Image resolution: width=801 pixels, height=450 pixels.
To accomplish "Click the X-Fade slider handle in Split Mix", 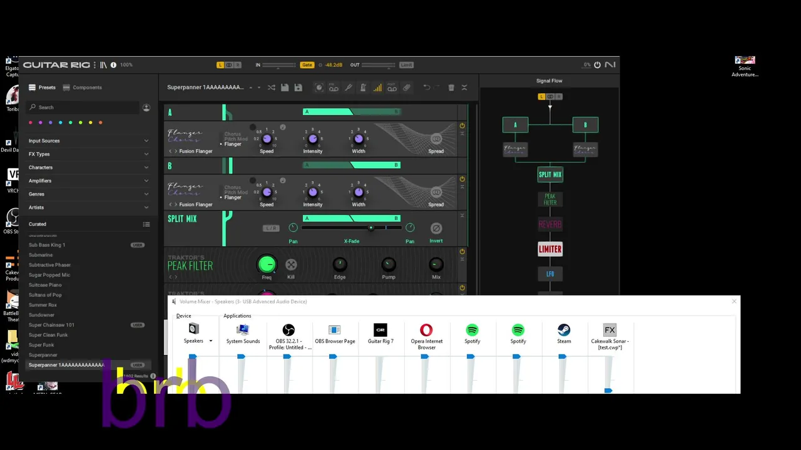I will [x=371, y=228].
